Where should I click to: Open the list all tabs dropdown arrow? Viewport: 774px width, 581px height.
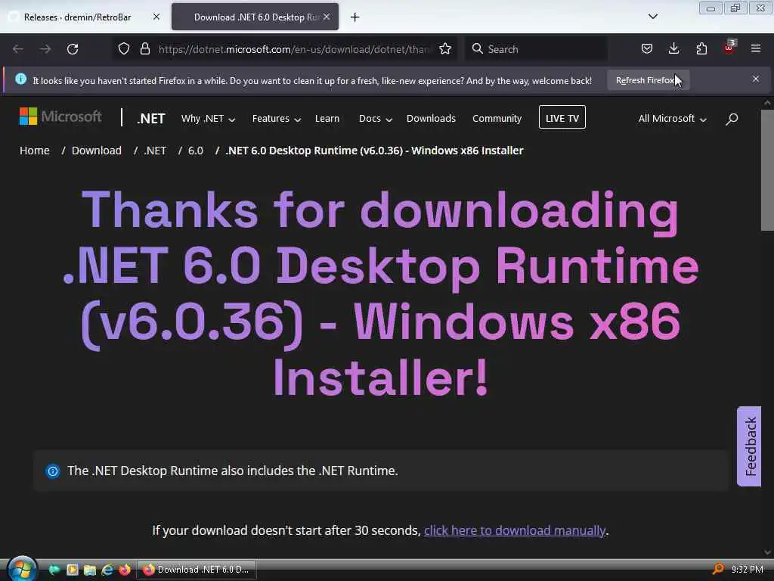coord(652,17)
